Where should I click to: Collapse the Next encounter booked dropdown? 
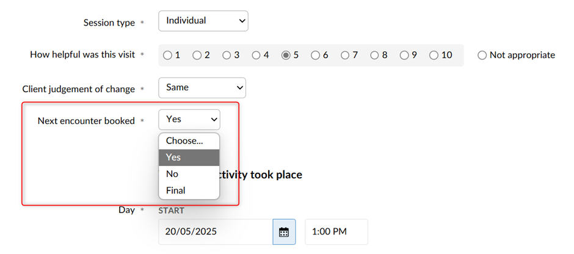(x=189, y=120)
